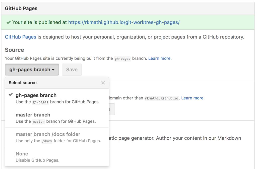
Task: Collapse the gh-pages branch source dropdown
Action: [x=32, y=70]
